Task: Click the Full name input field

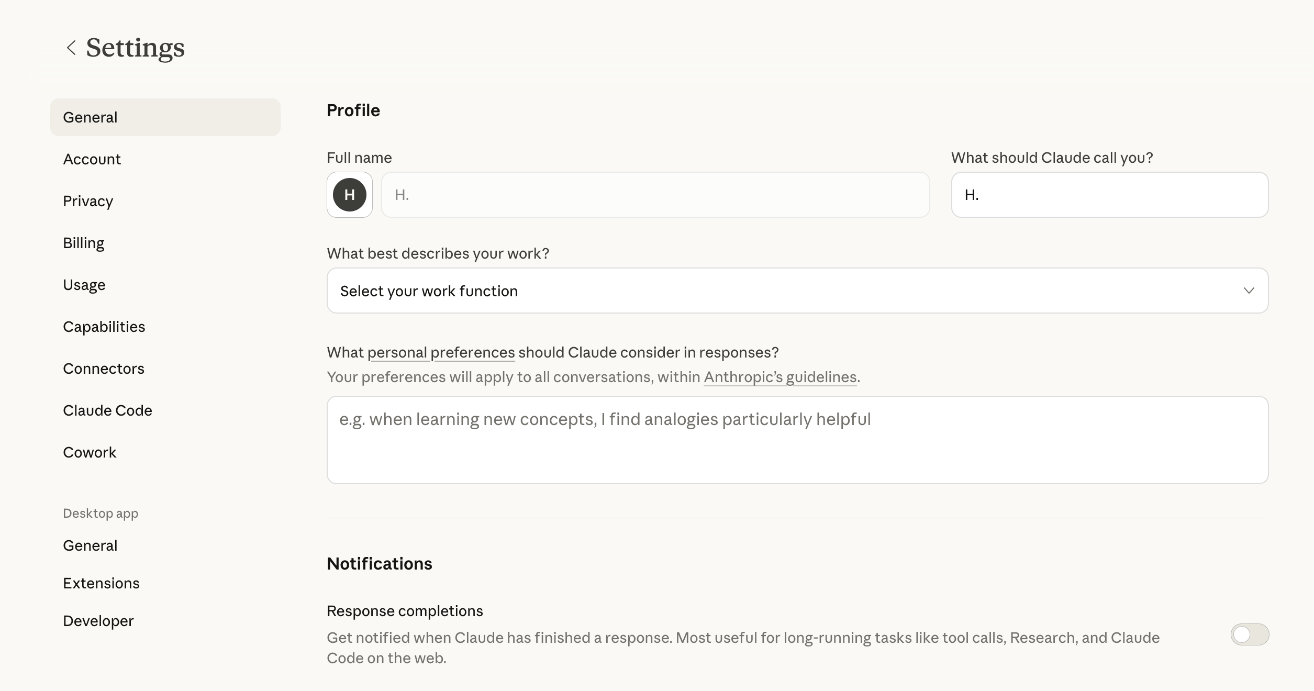Action: pyautogui.click(x=655, y=195)
